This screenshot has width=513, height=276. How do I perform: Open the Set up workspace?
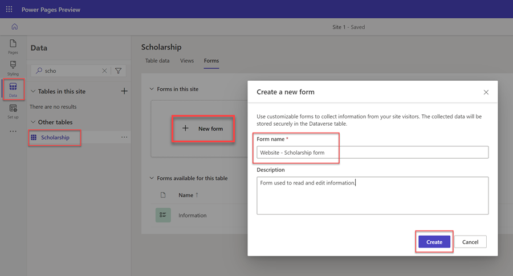(13, 111)
